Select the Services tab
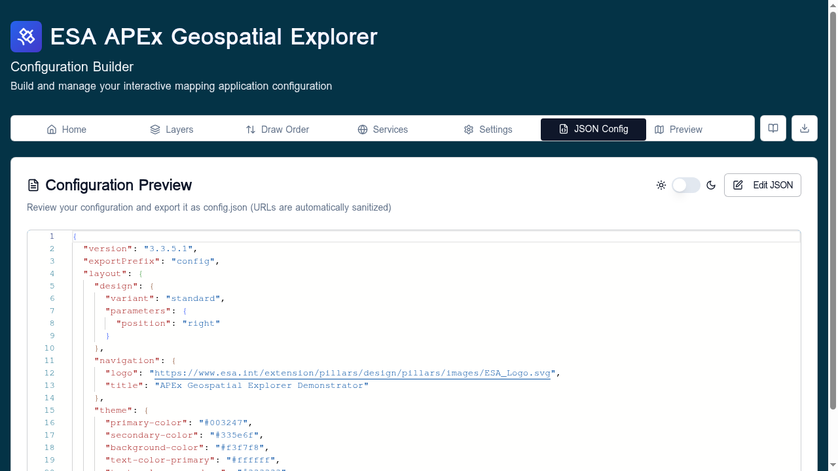 click(x=383, y=130)
